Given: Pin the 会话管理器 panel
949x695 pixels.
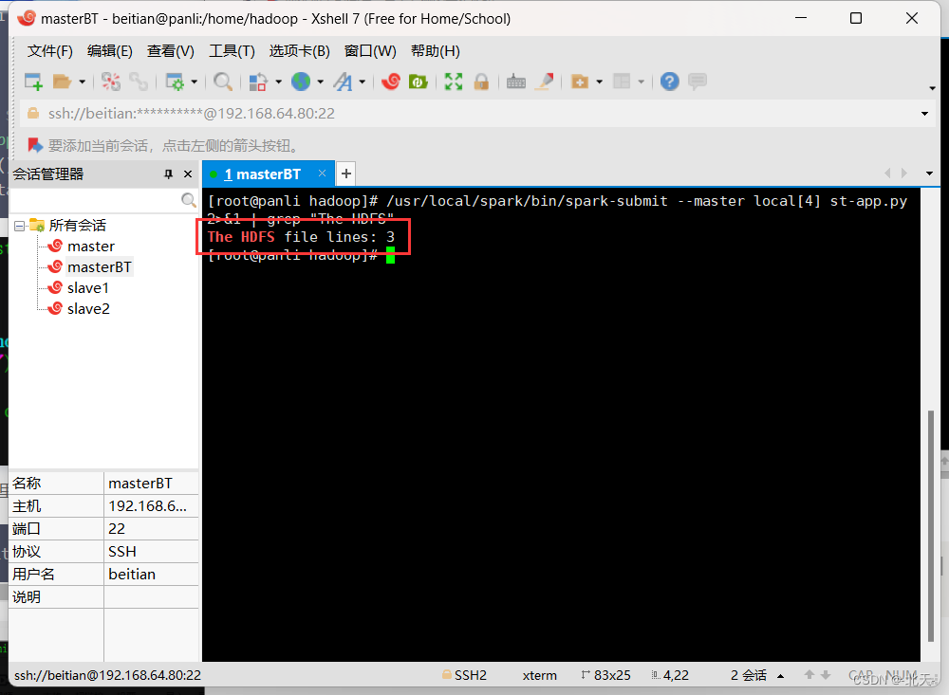Looking at the screenshot, I should click(x=168, y=174).
